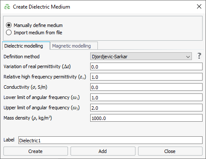Switch to Magnetic modelling tab
The width and height of the screenshot is (206, 159).
pos(71,46)
